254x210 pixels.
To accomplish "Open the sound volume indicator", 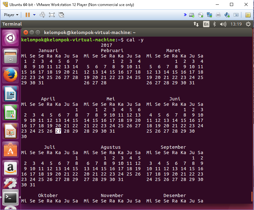I will tap(223, 24).
